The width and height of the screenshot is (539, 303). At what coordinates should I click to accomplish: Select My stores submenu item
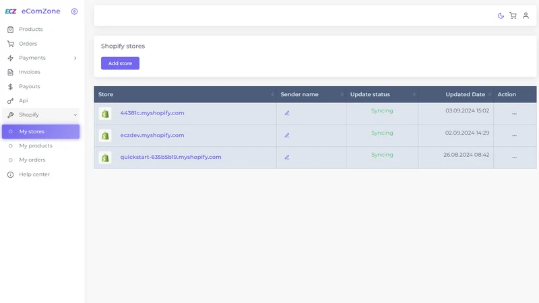(x=40, y=131)
